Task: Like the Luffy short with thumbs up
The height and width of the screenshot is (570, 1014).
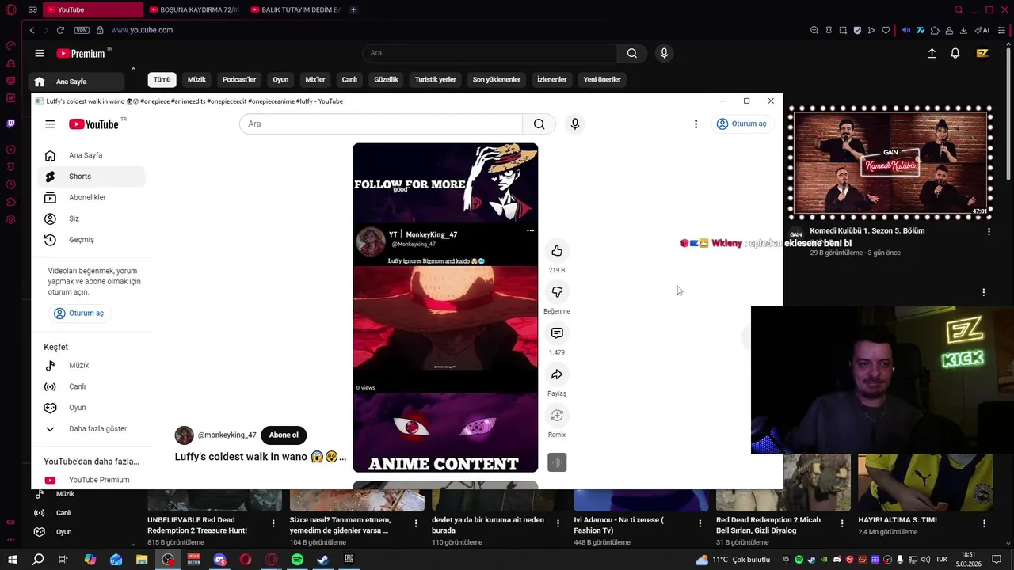Action: click(557, 251)
